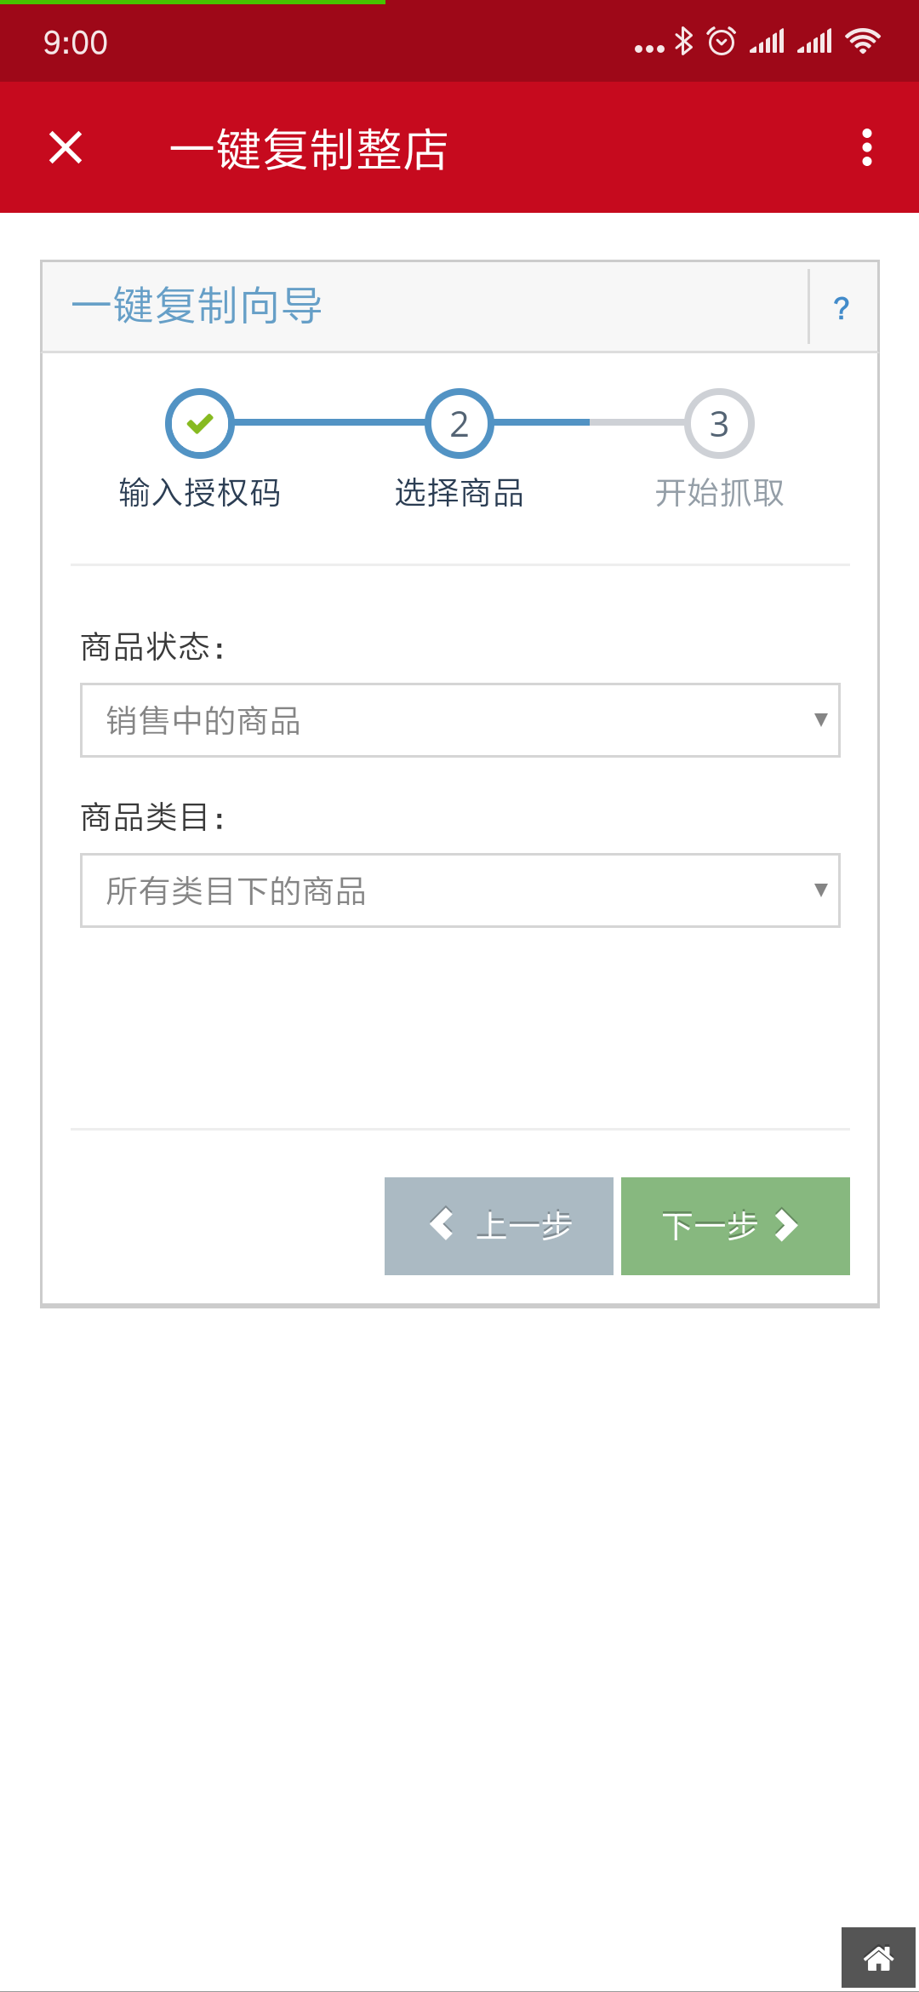Close the 一键复制整店 page with X icon
The height and width of the screenshot is (1992, 919).
[66, 147]
